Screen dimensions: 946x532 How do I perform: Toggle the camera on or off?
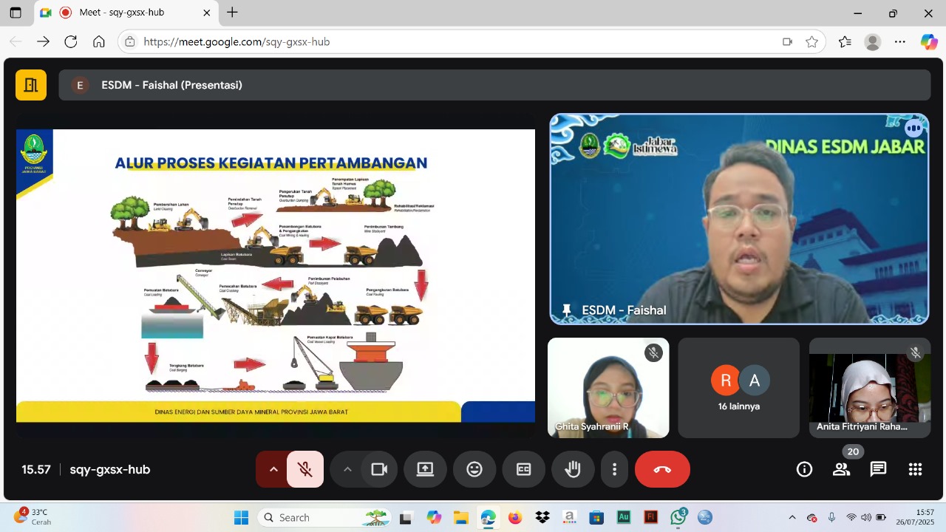click(x=379, y=469)
